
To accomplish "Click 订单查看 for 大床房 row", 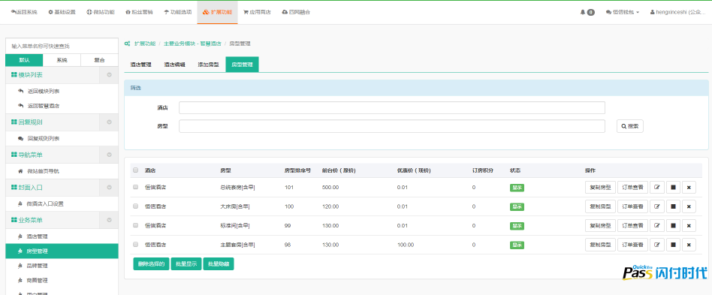I will point(632,206).
